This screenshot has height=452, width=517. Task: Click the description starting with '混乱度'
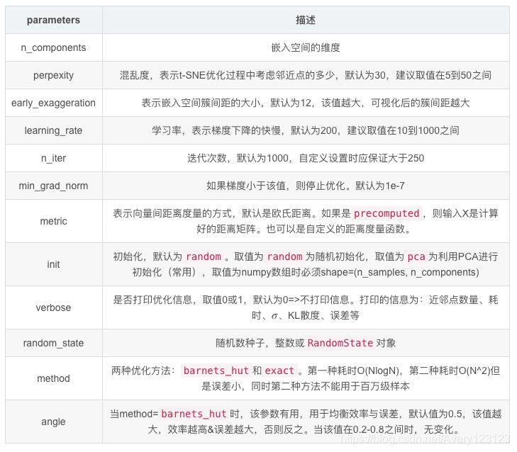[x=306, y=75]
